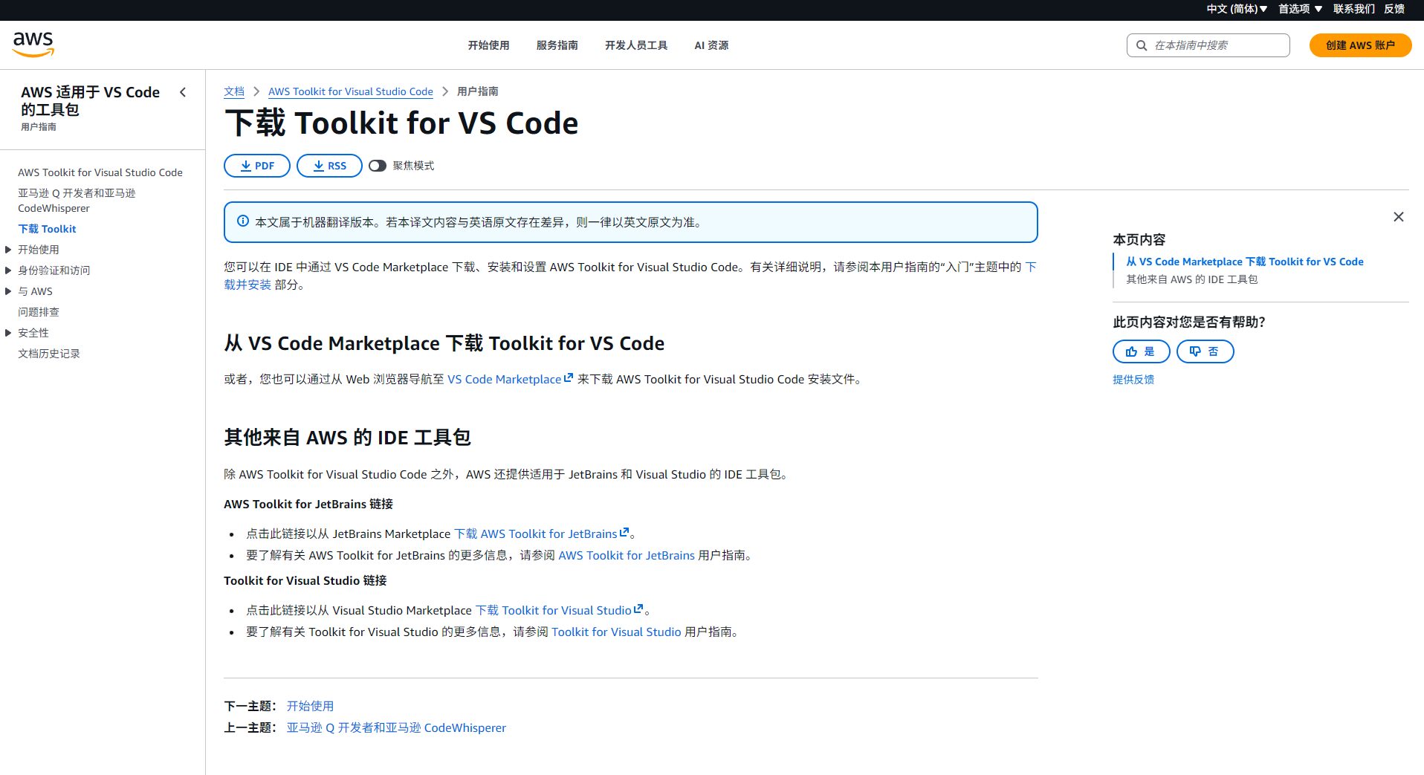Follow the 提供反馈 link
This screenshot has height=775, width=1424.
1133,379
